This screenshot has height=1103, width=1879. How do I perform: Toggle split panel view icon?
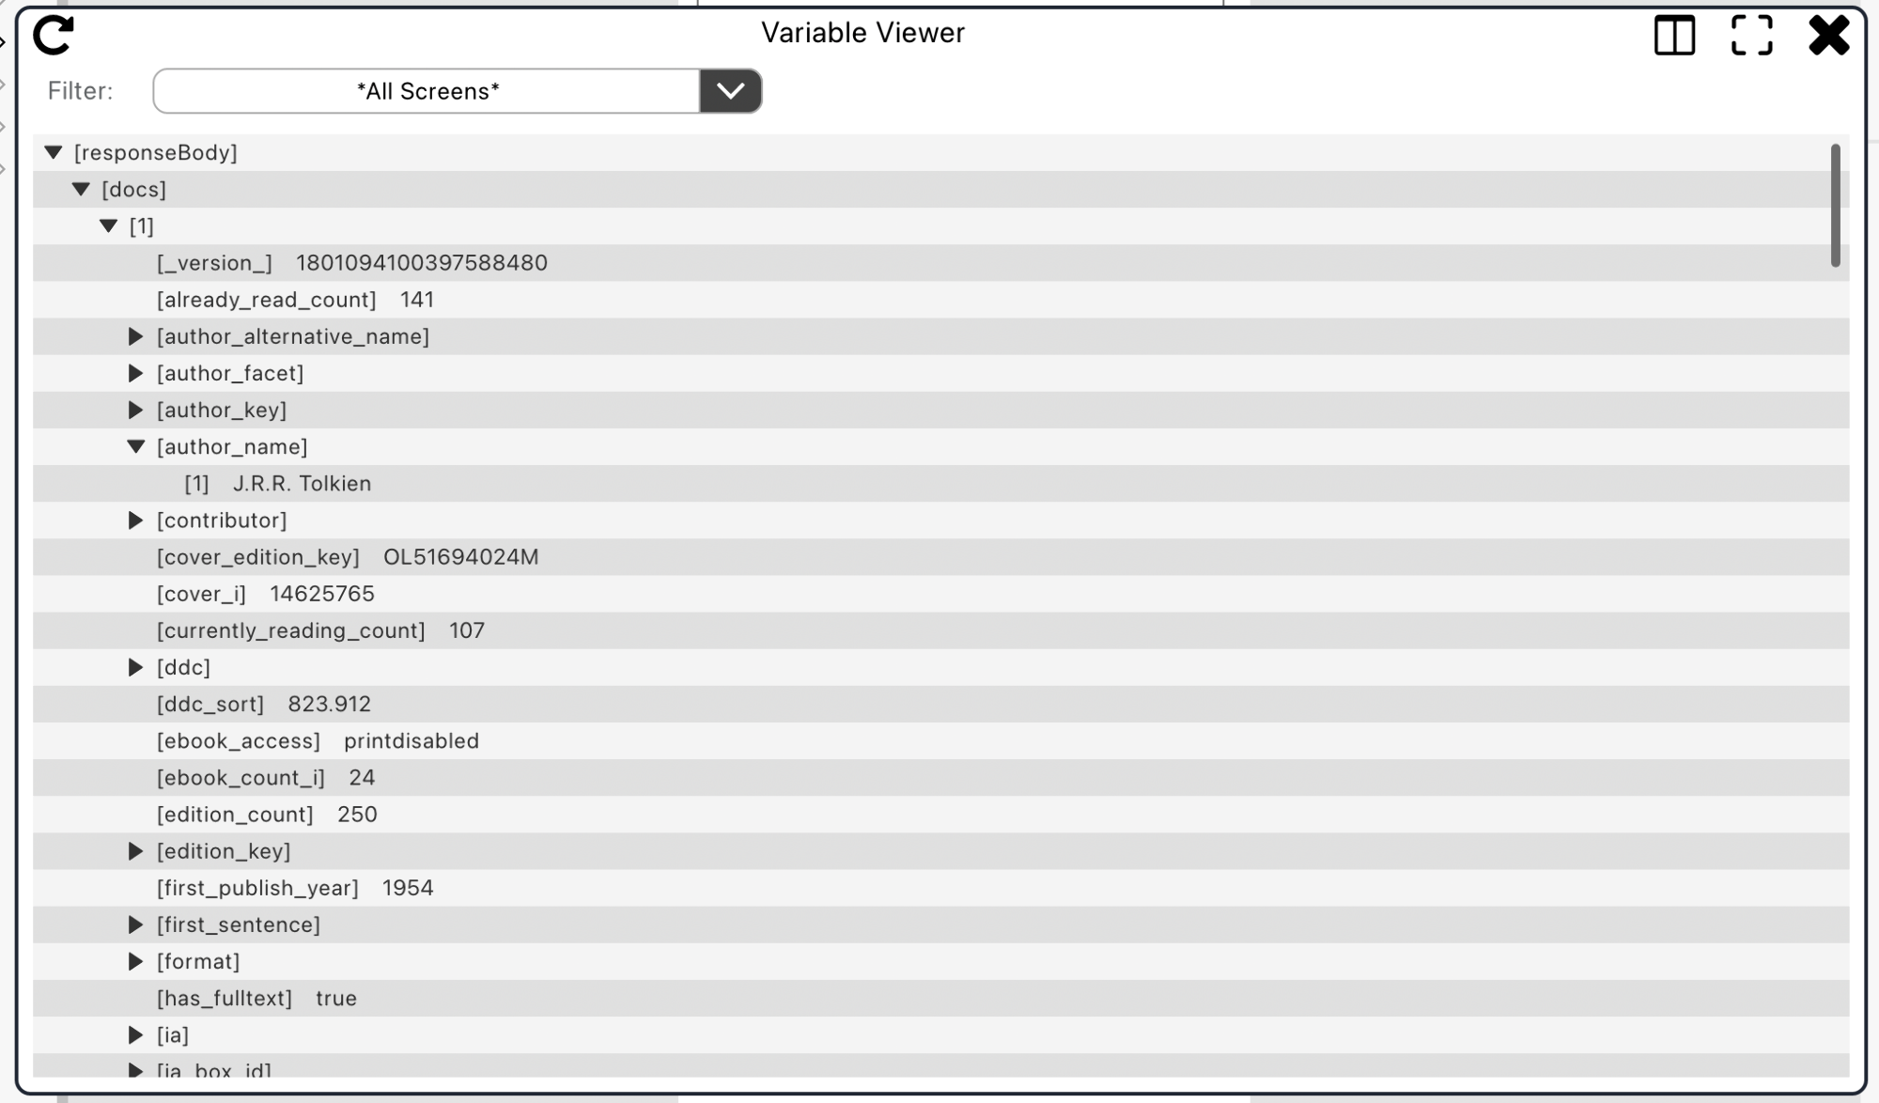[1674, 36]
